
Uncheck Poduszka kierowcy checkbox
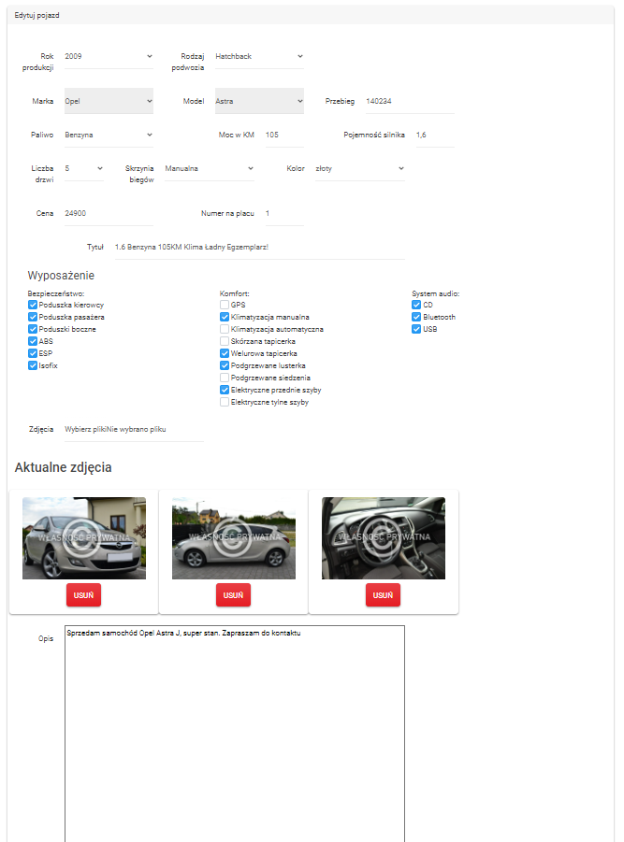point(33,305)
